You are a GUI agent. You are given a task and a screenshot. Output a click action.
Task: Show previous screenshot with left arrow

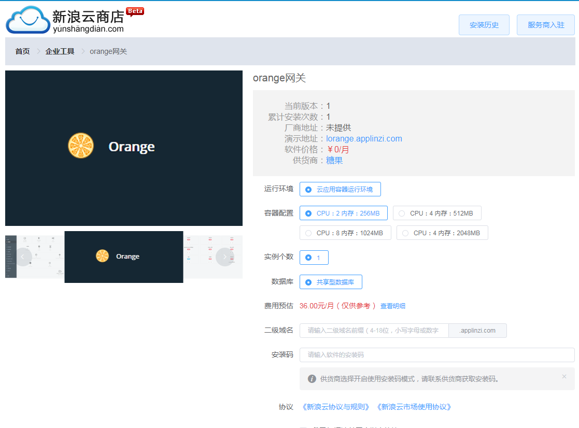[22, 257]
